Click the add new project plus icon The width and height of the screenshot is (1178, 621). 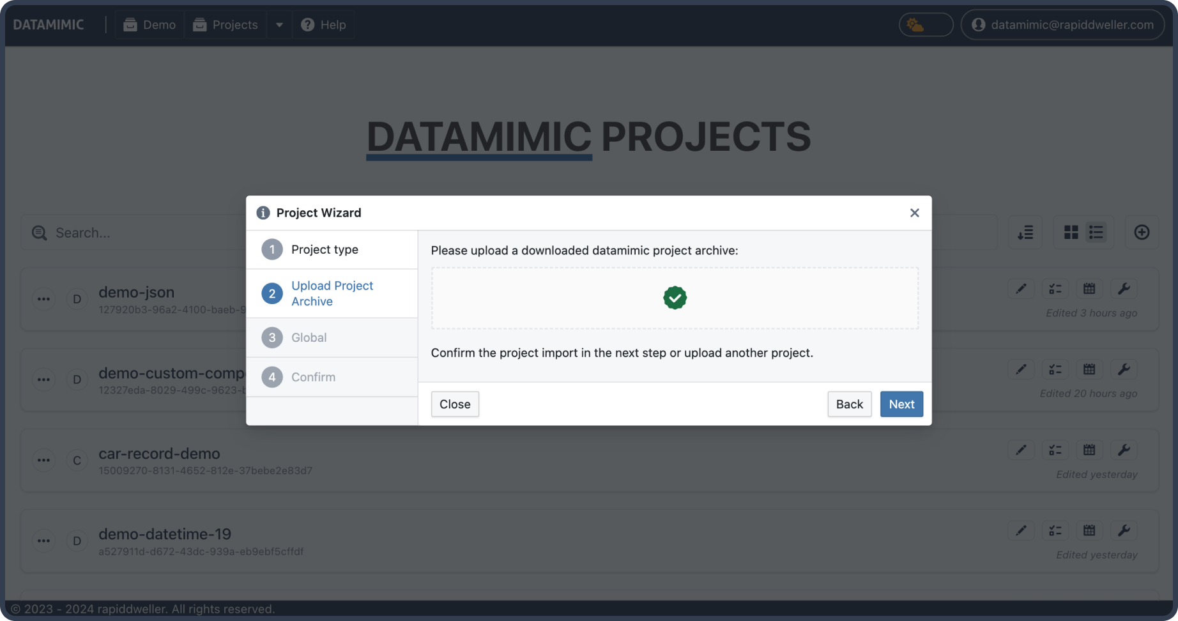coord(1141,232)
